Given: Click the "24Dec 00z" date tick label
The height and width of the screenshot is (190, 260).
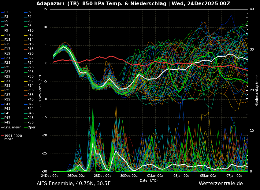Looking at the screenshot, I should tap(50, 176).
